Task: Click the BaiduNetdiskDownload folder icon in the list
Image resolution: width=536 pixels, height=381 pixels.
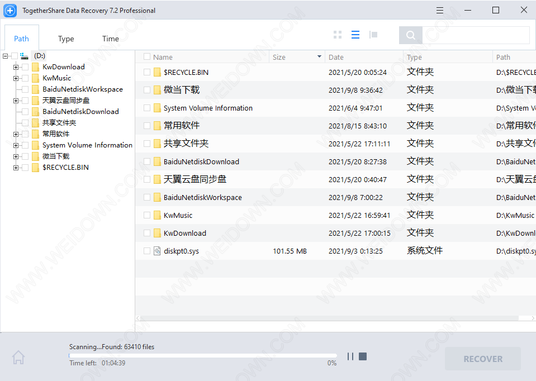Action: click(157, 161)
